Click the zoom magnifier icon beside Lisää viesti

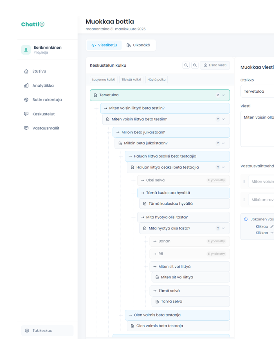[195, 65]
